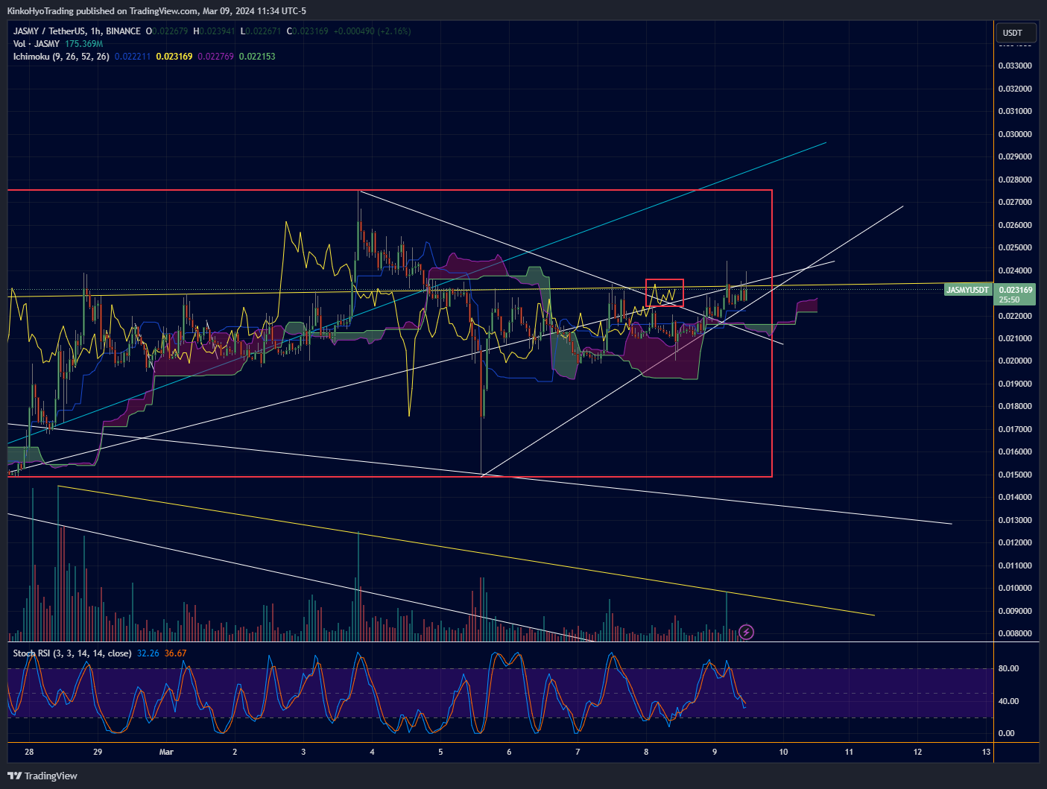Click the date label 12 on the time axis
This screenshot has height=789, width=1047.
917,752
